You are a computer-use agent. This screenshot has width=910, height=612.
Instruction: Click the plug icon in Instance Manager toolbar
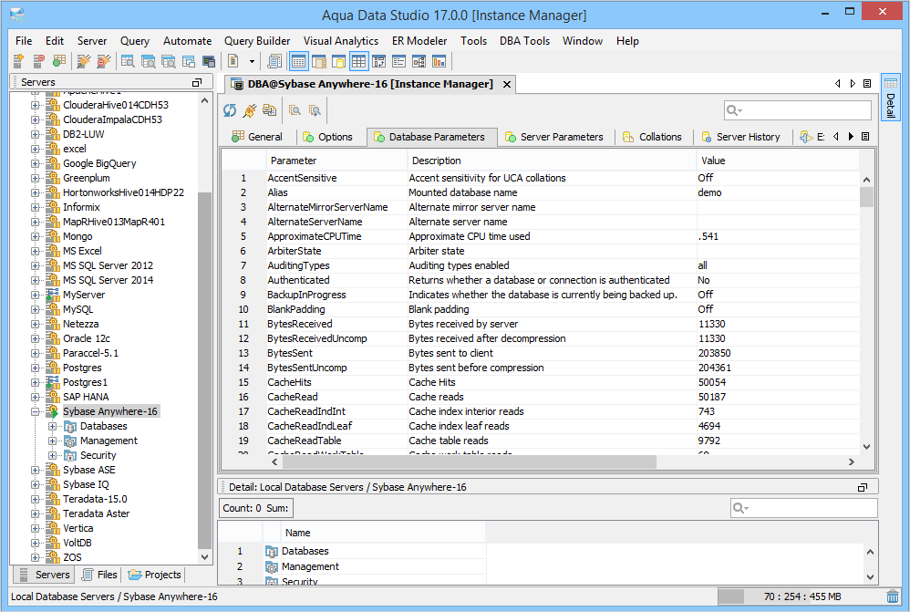(250, 110)
